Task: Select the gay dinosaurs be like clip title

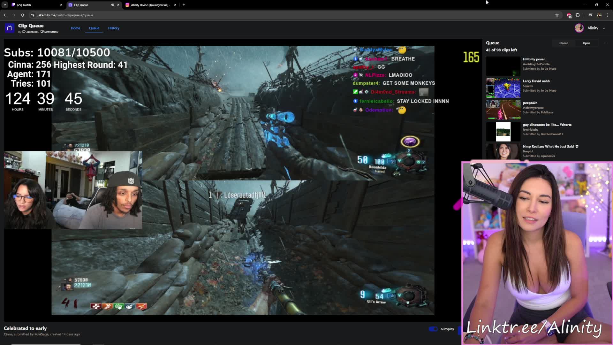Action: 547,125
